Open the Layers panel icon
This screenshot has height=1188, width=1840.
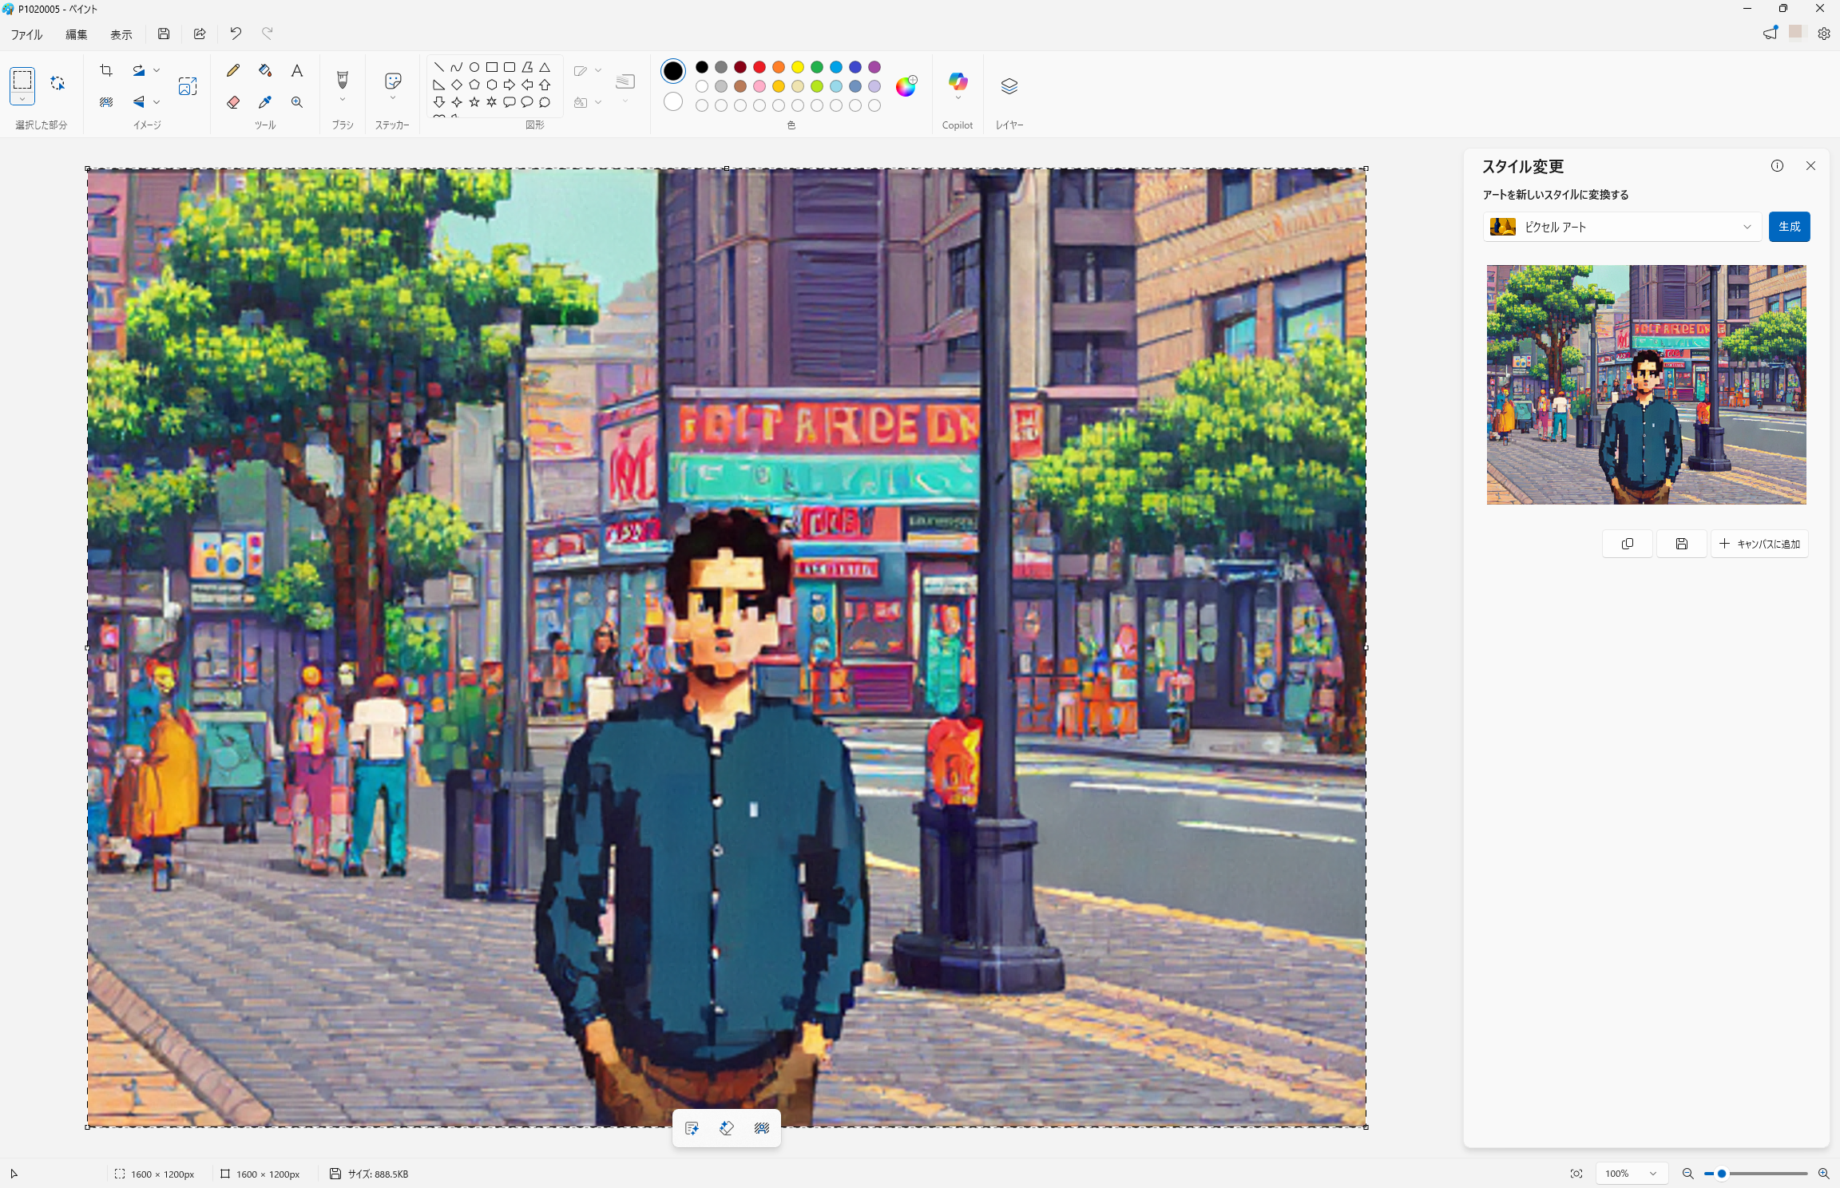tap(1009, 86)
